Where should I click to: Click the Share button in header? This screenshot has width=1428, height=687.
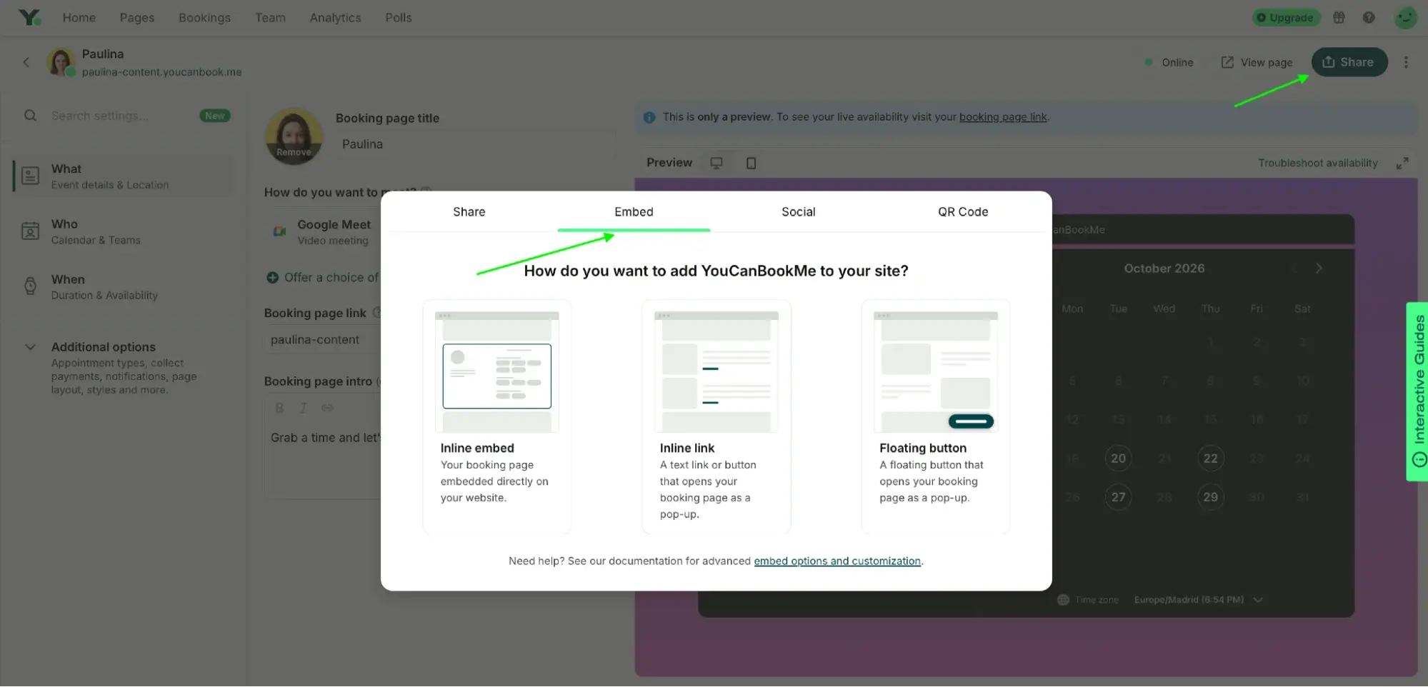pyautogui.click(x=1349, y=62)
